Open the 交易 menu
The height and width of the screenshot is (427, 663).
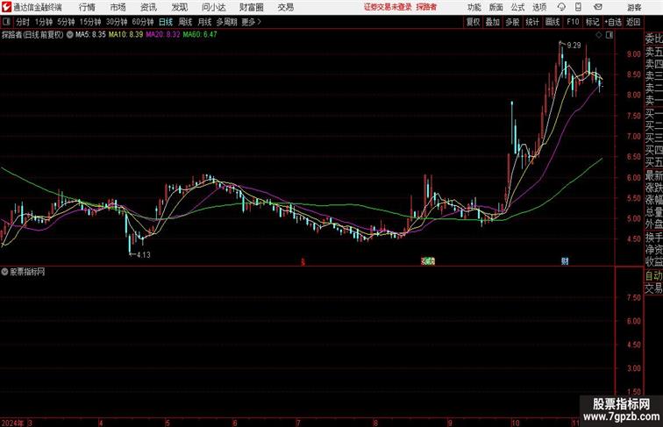(285, 7)
